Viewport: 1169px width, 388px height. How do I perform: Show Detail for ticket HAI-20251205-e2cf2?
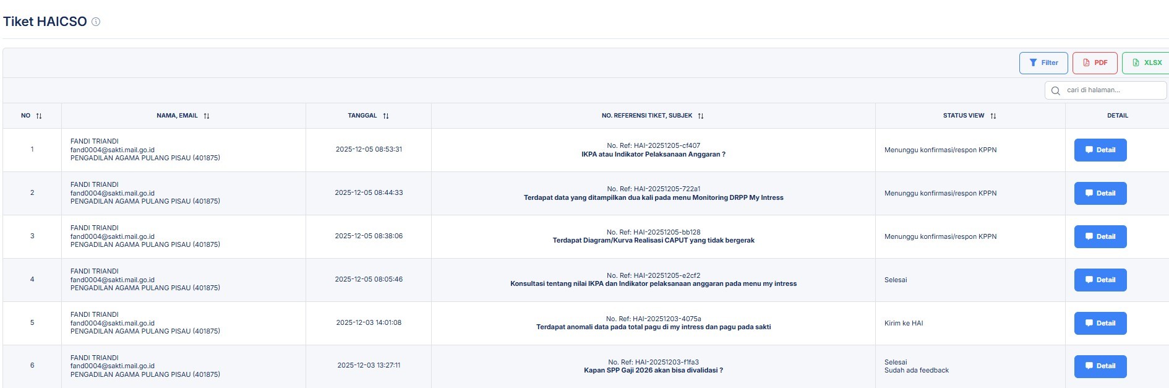tap(1100, 280)
